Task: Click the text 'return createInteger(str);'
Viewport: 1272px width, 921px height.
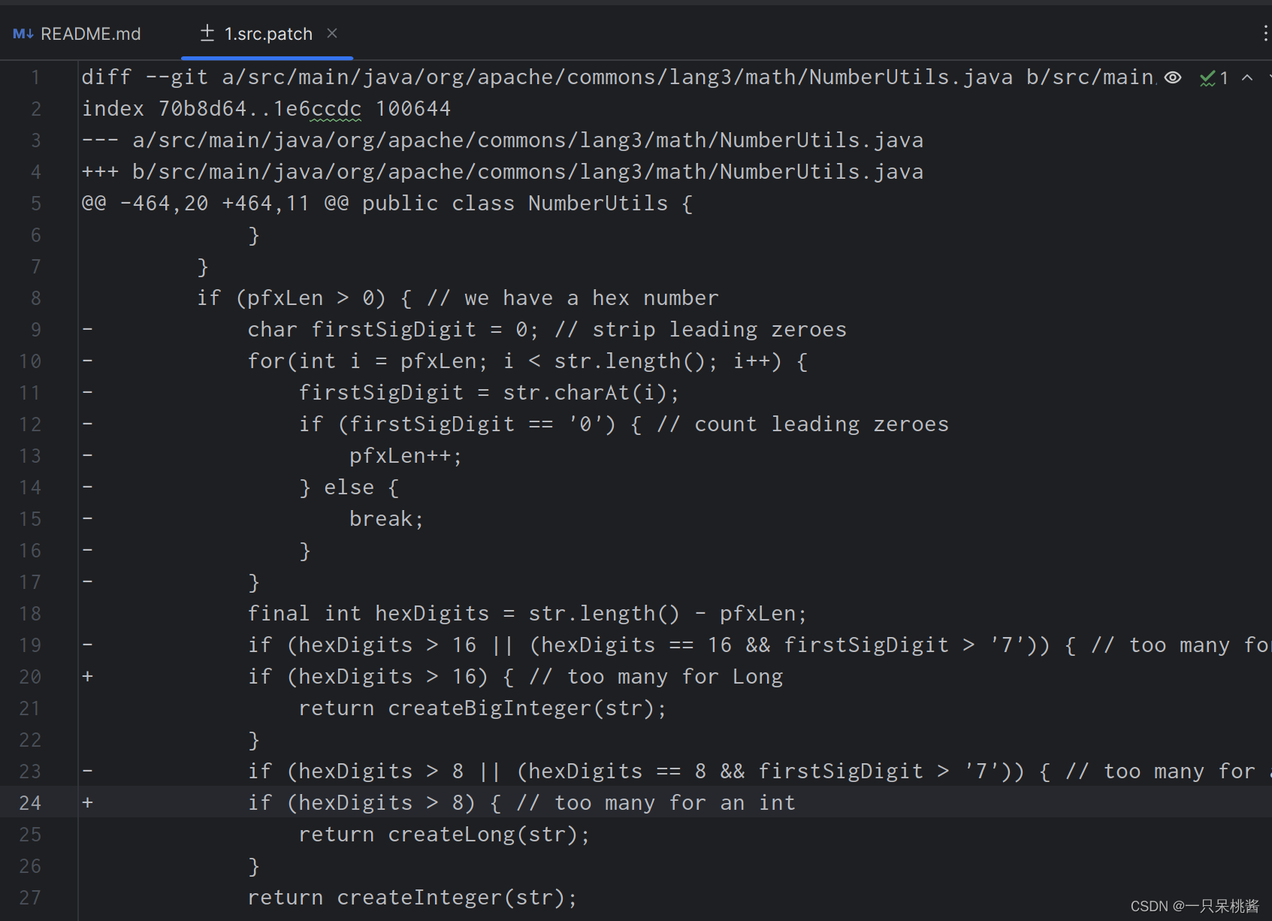Action: [412, 898]
